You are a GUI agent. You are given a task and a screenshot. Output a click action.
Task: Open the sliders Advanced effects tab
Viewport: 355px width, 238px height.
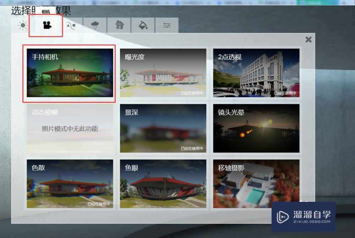167,25
